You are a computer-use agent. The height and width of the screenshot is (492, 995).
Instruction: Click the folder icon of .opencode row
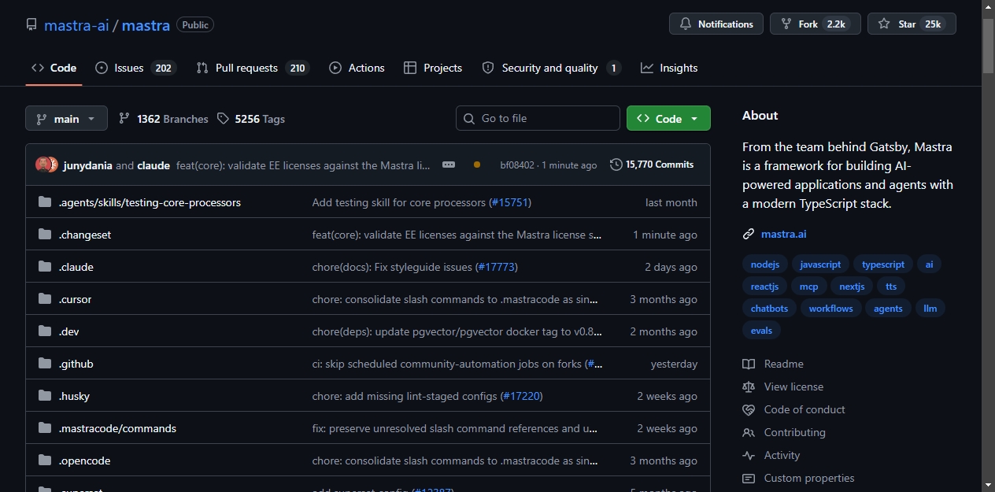click(45, 461)
